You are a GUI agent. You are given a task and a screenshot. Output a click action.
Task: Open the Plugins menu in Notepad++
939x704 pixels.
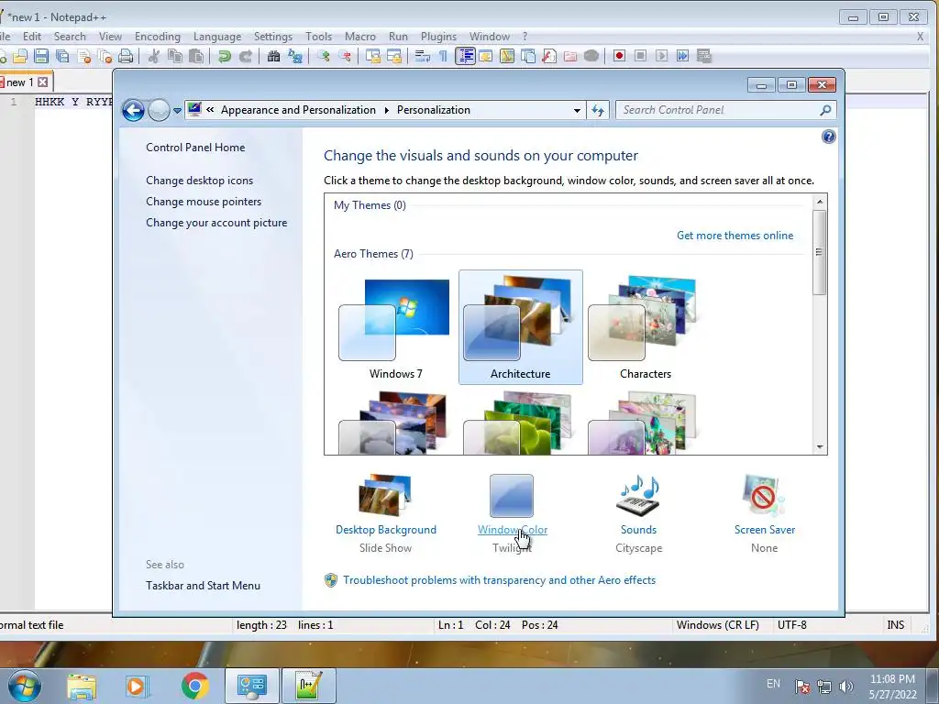pyautogui.click(x=438, y=37)
